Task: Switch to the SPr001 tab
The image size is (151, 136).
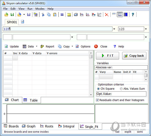Action: point(12,22)
